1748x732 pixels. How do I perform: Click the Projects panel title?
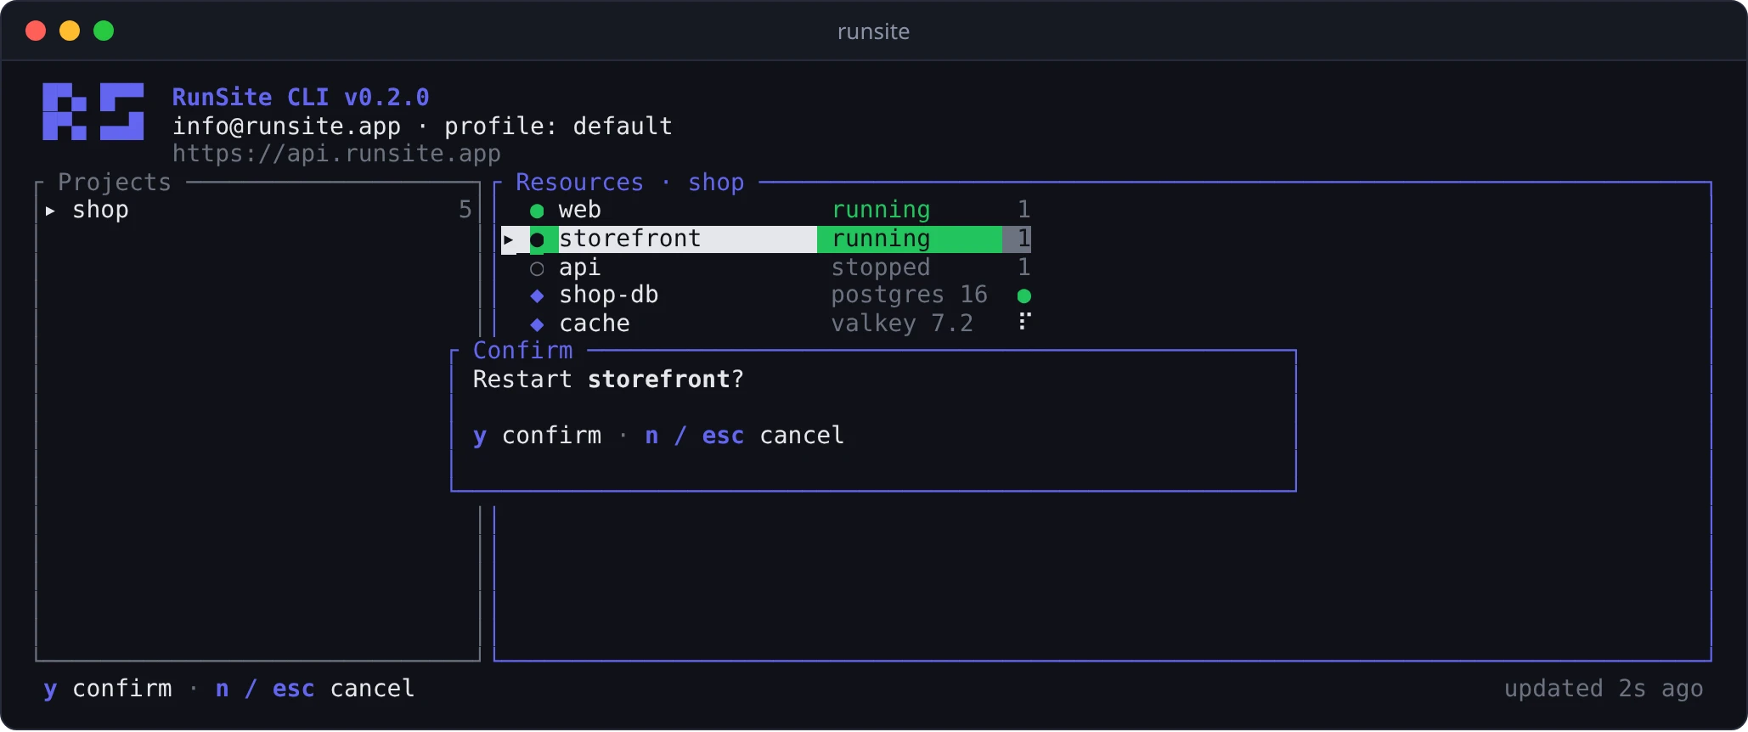(x=115, y=183)
